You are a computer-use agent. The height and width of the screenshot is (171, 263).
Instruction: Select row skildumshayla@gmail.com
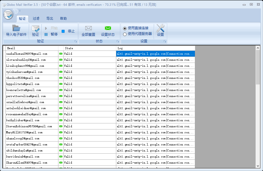tap(99, 150)
